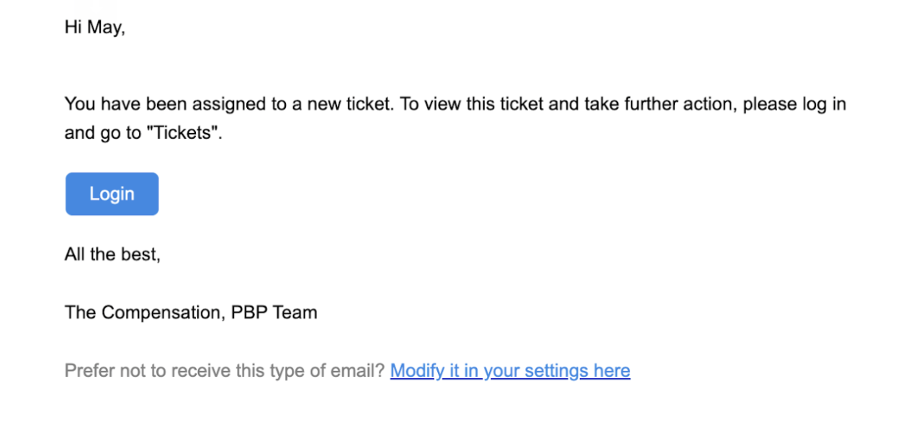Screen dimensions: 919x427
Task: Click the word "take" in the message
Action: (x=600, y=104)
